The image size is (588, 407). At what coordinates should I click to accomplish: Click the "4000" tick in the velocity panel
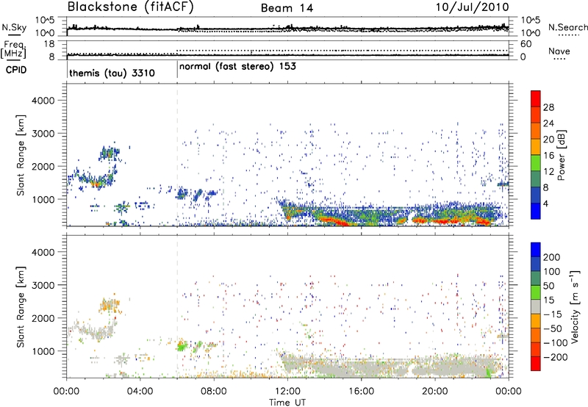[43, 252]
